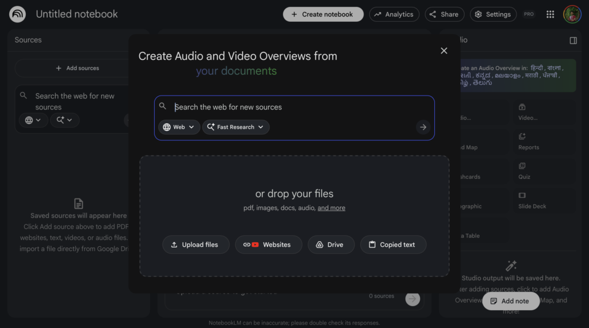Image resolution: width=589 pixels, height=328 pixels.
Task: Click the PRO badge
Action: click(529, 14)
